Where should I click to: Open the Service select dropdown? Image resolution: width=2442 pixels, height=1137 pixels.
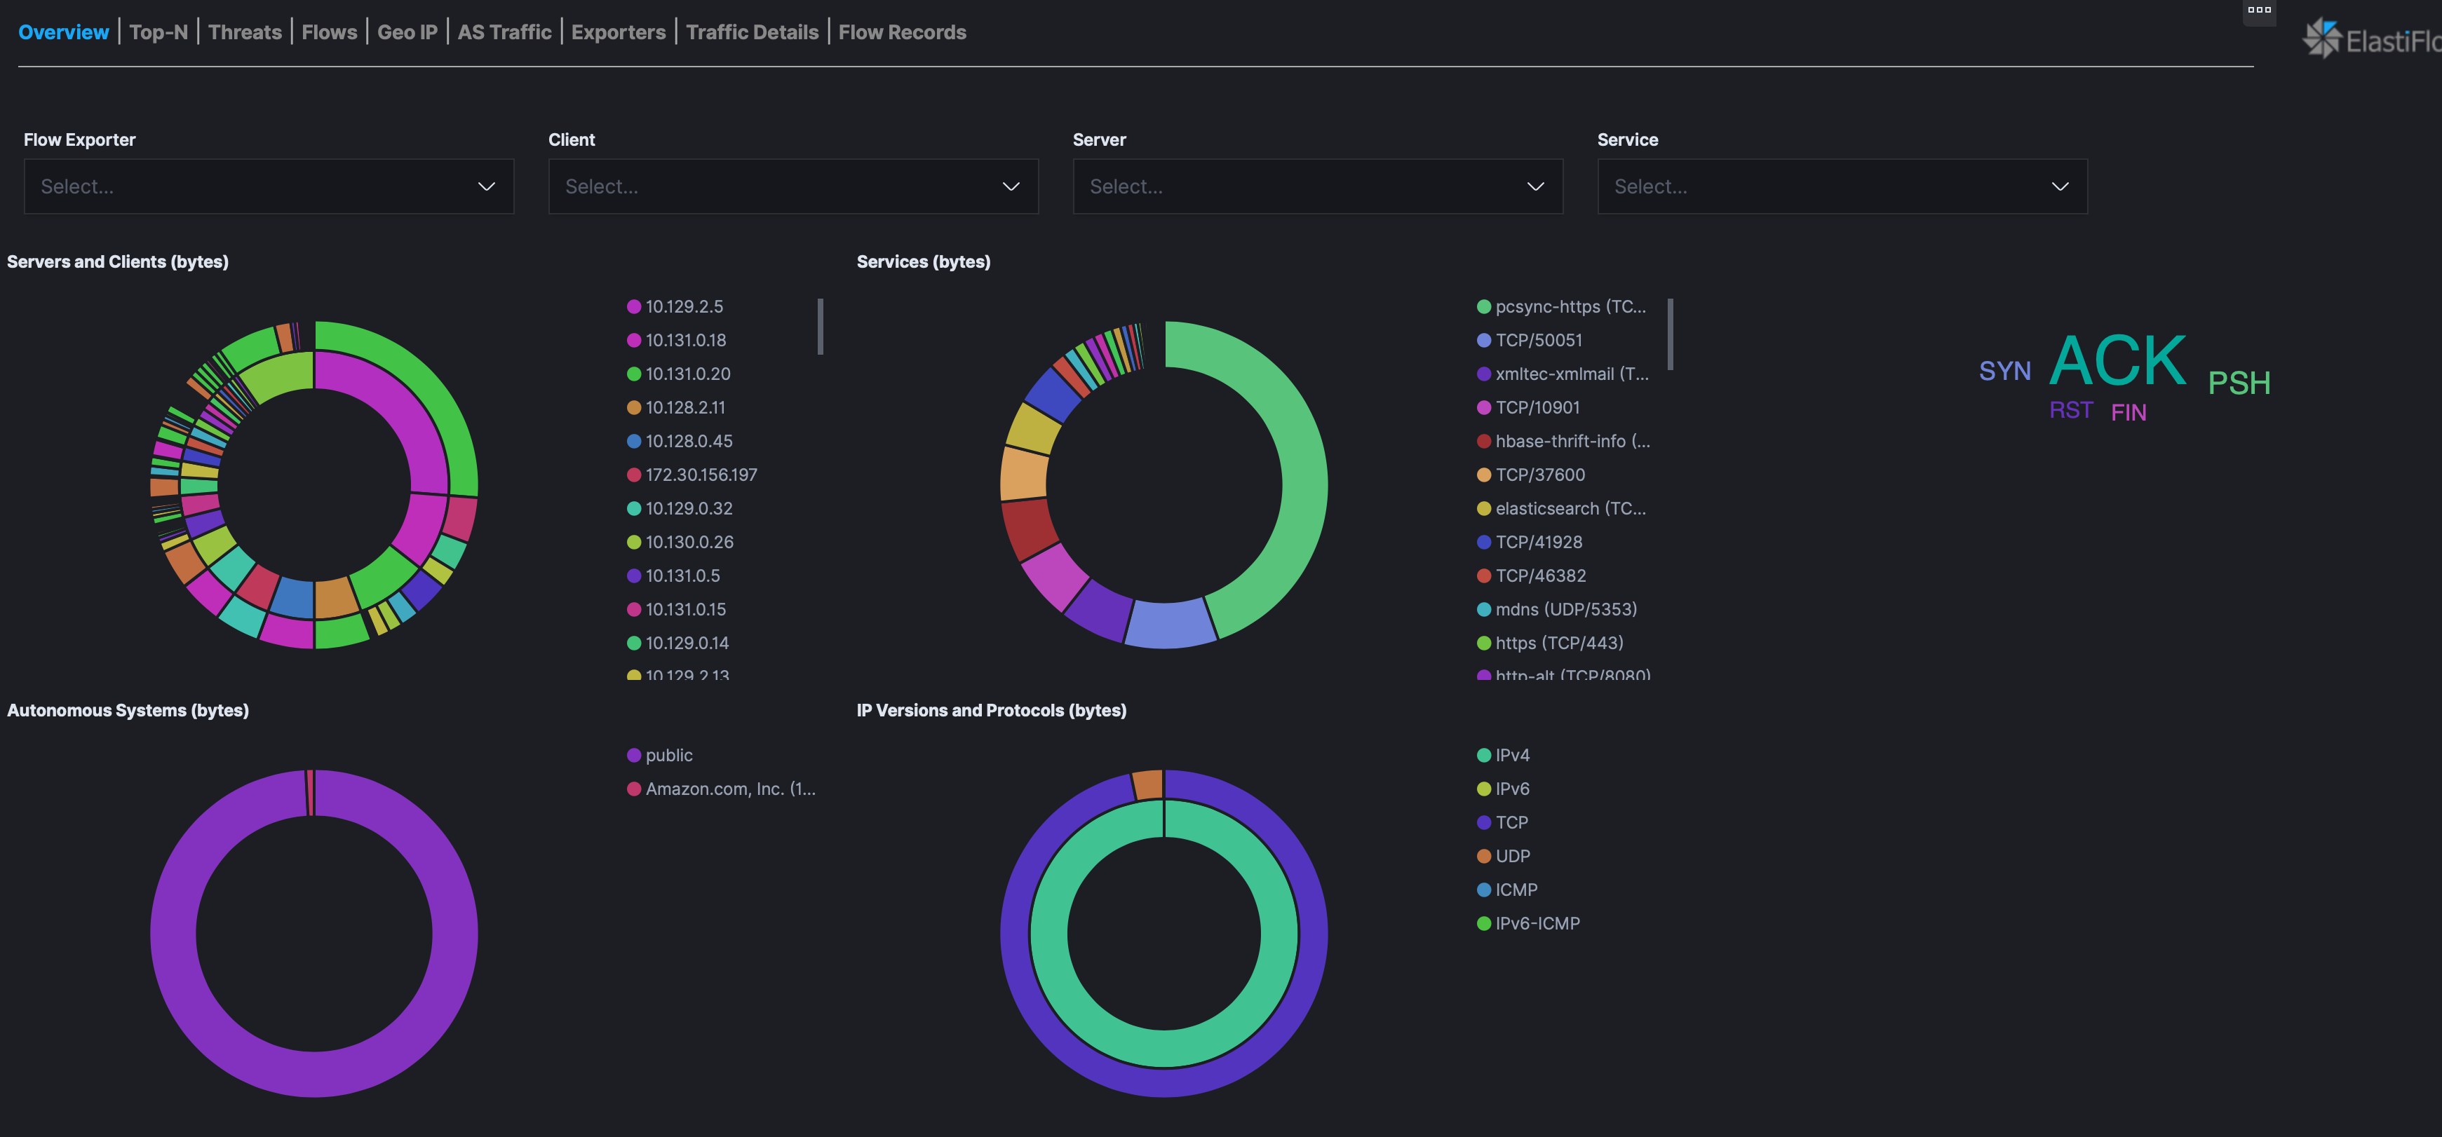click(x=1841, y=186)
